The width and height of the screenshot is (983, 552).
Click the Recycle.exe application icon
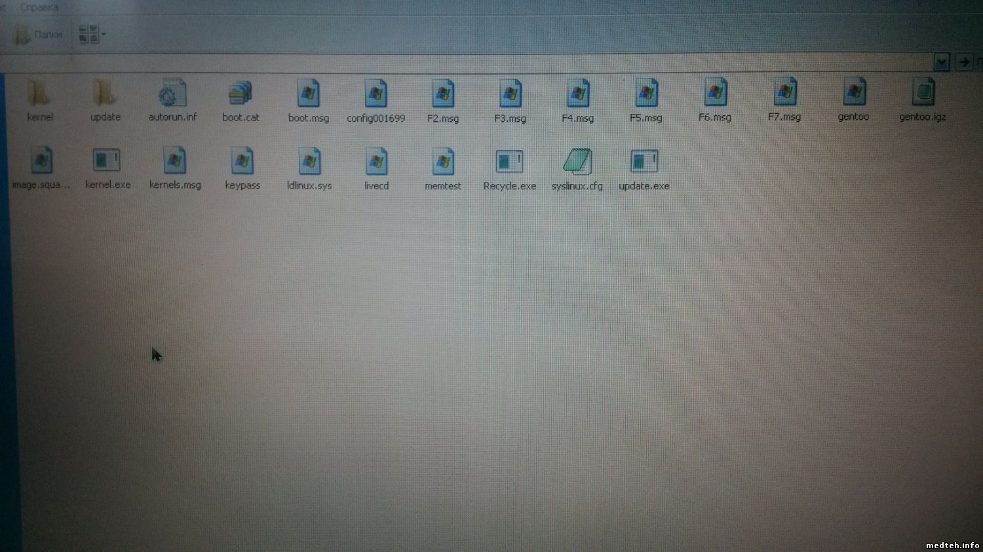(x=509, y=162)
